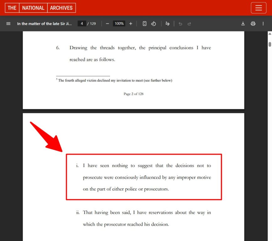Open the PDF viewer more actions menu
The image size is (272, 241).
(x=263, y=24)
